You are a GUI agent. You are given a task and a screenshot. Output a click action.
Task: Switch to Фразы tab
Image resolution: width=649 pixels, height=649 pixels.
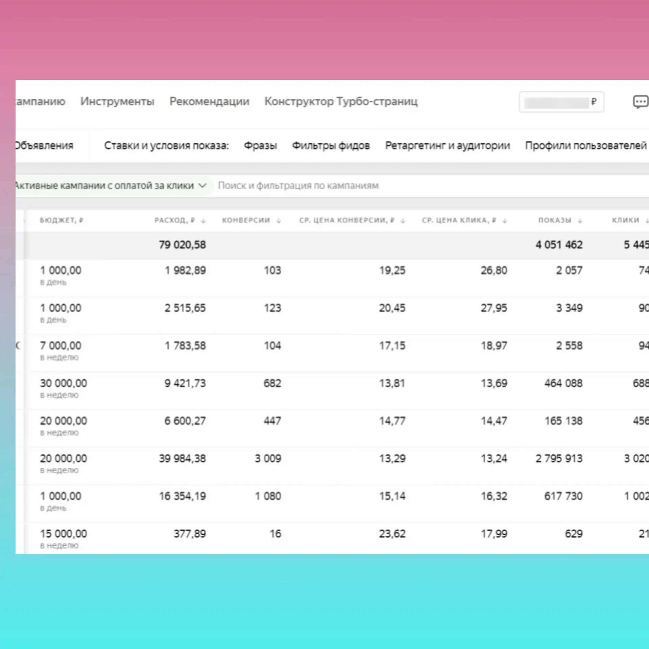[x=260, y=145]
